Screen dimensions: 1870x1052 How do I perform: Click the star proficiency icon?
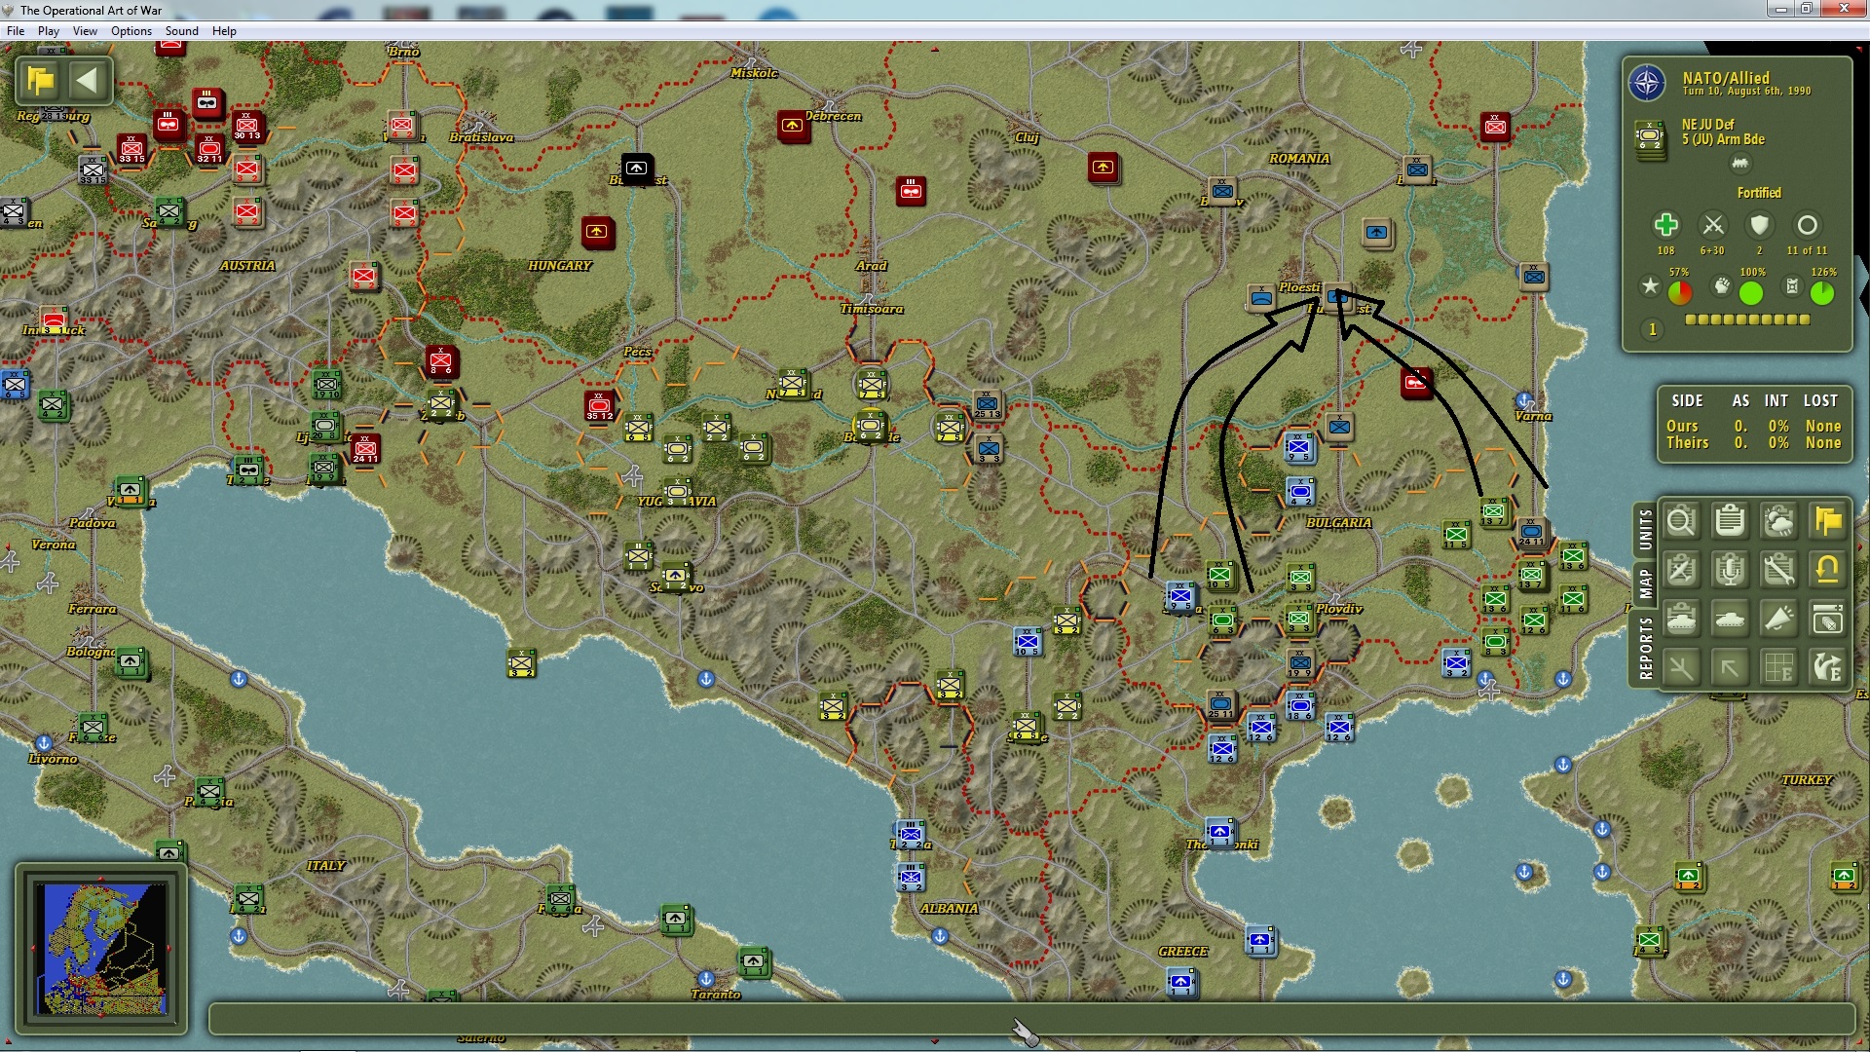1649,285
